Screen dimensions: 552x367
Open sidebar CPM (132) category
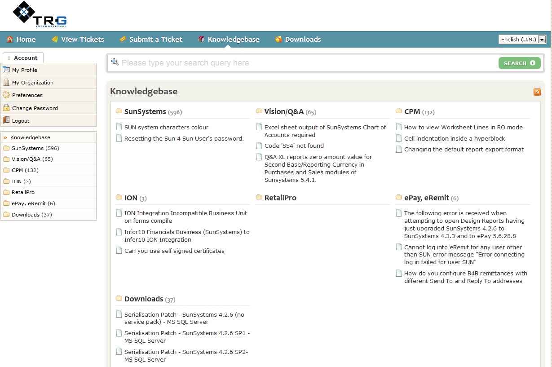(25, 170)
